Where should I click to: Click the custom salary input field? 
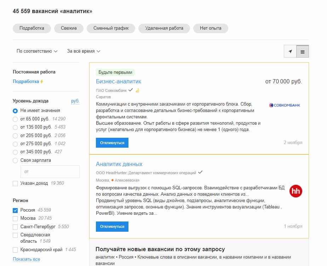[x=50, y=172]
